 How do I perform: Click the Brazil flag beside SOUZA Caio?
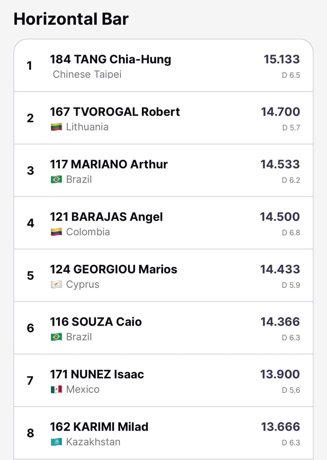pyautogui.click(x=56, y=337)
